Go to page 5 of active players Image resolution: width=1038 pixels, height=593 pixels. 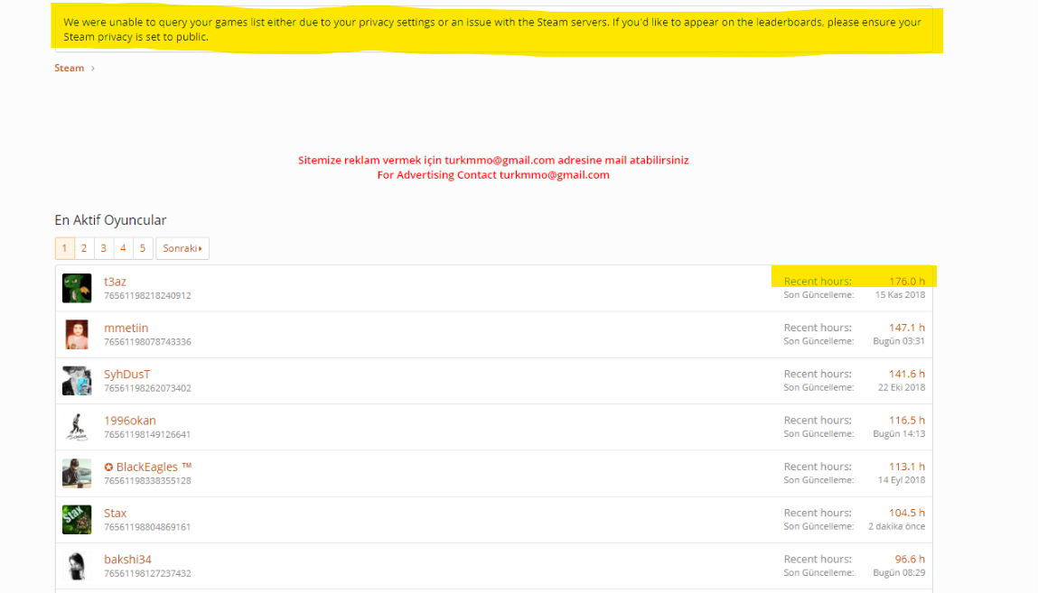tap(143, 248)
